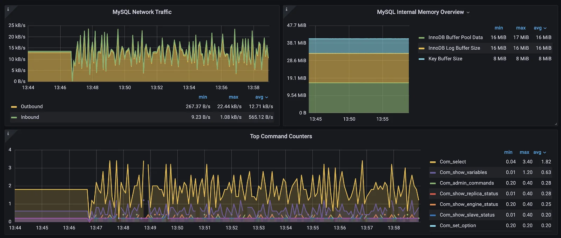Sort Network Traffic legend by max column
Image resolution: width=561 pixels, height=238 pixels.
[x=234, y=97]
